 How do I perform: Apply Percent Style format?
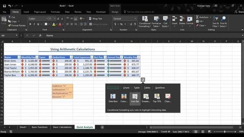[x=121, y=24]
